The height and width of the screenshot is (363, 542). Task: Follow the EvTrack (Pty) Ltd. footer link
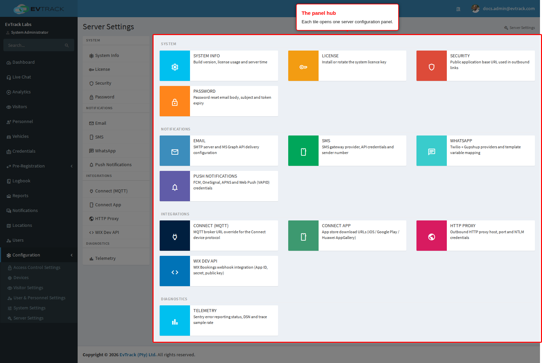tap(138, 355)
